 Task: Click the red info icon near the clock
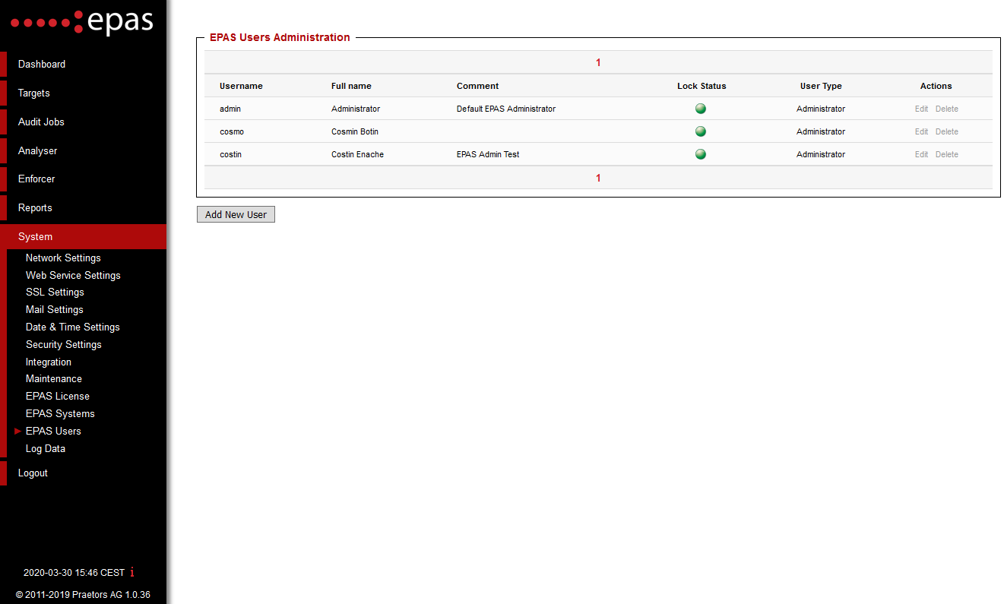click(131, 572)
